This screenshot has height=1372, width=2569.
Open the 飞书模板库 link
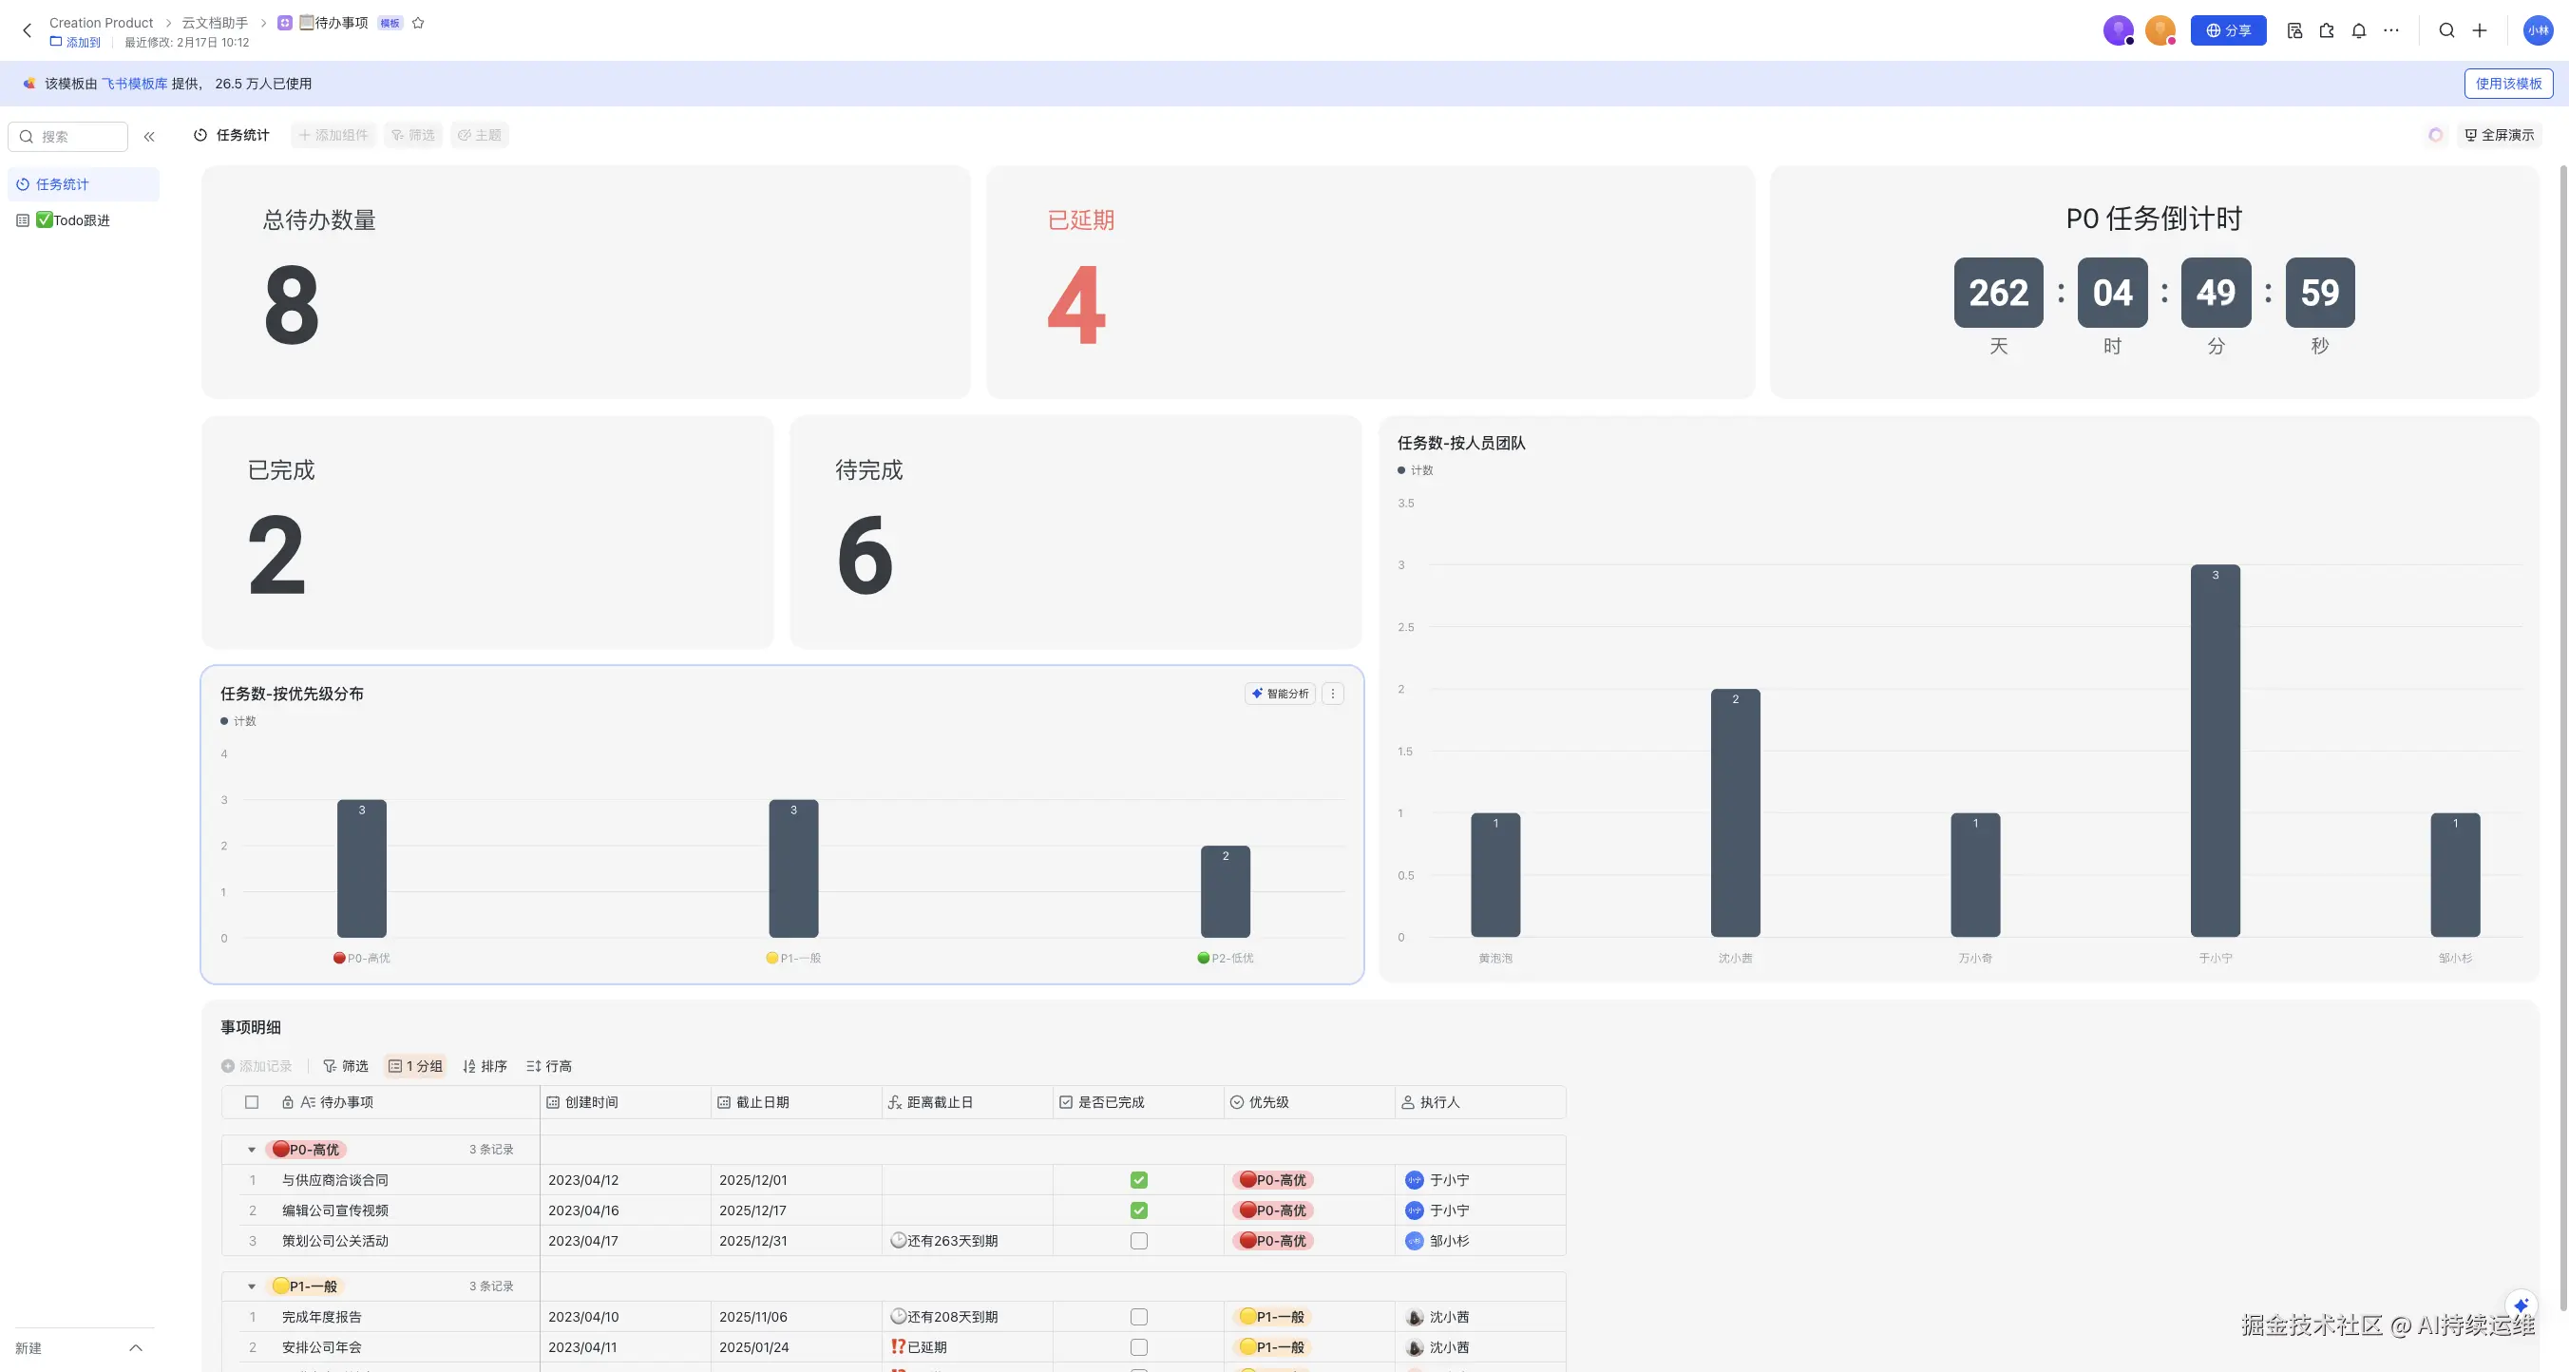[x=135, y=84]
